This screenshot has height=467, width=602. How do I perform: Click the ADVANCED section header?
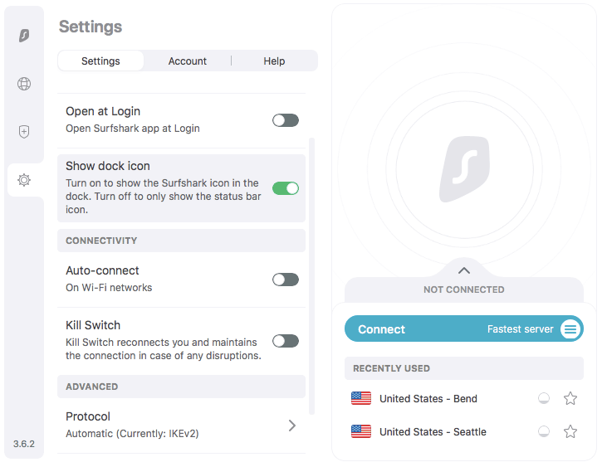[x=181, y=387]
